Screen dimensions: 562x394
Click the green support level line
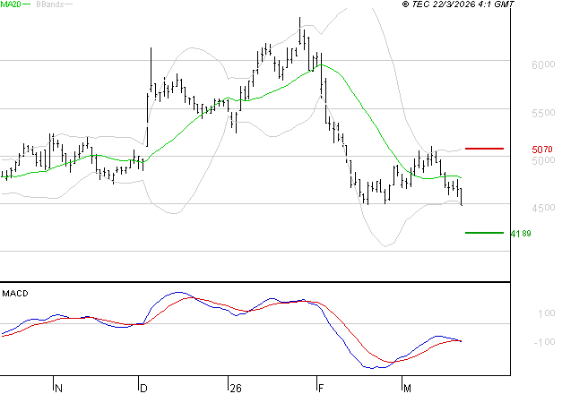coord(484,233)
